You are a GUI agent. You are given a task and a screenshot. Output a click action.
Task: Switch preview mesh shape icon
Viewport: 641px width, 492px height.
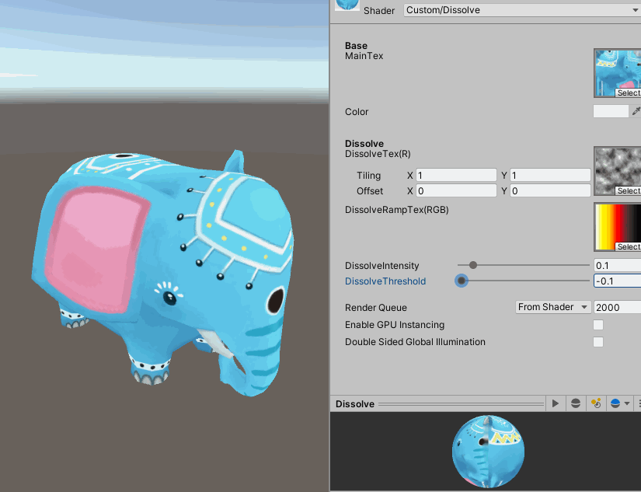pyautogui.click(x=576, y=403)
